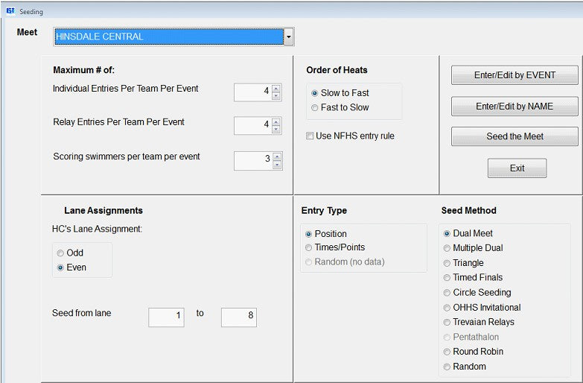This screenshot has height=383, width=583.
Task: Decrease Relay Entries Per Team stepper
Action: tap(276, 130)
